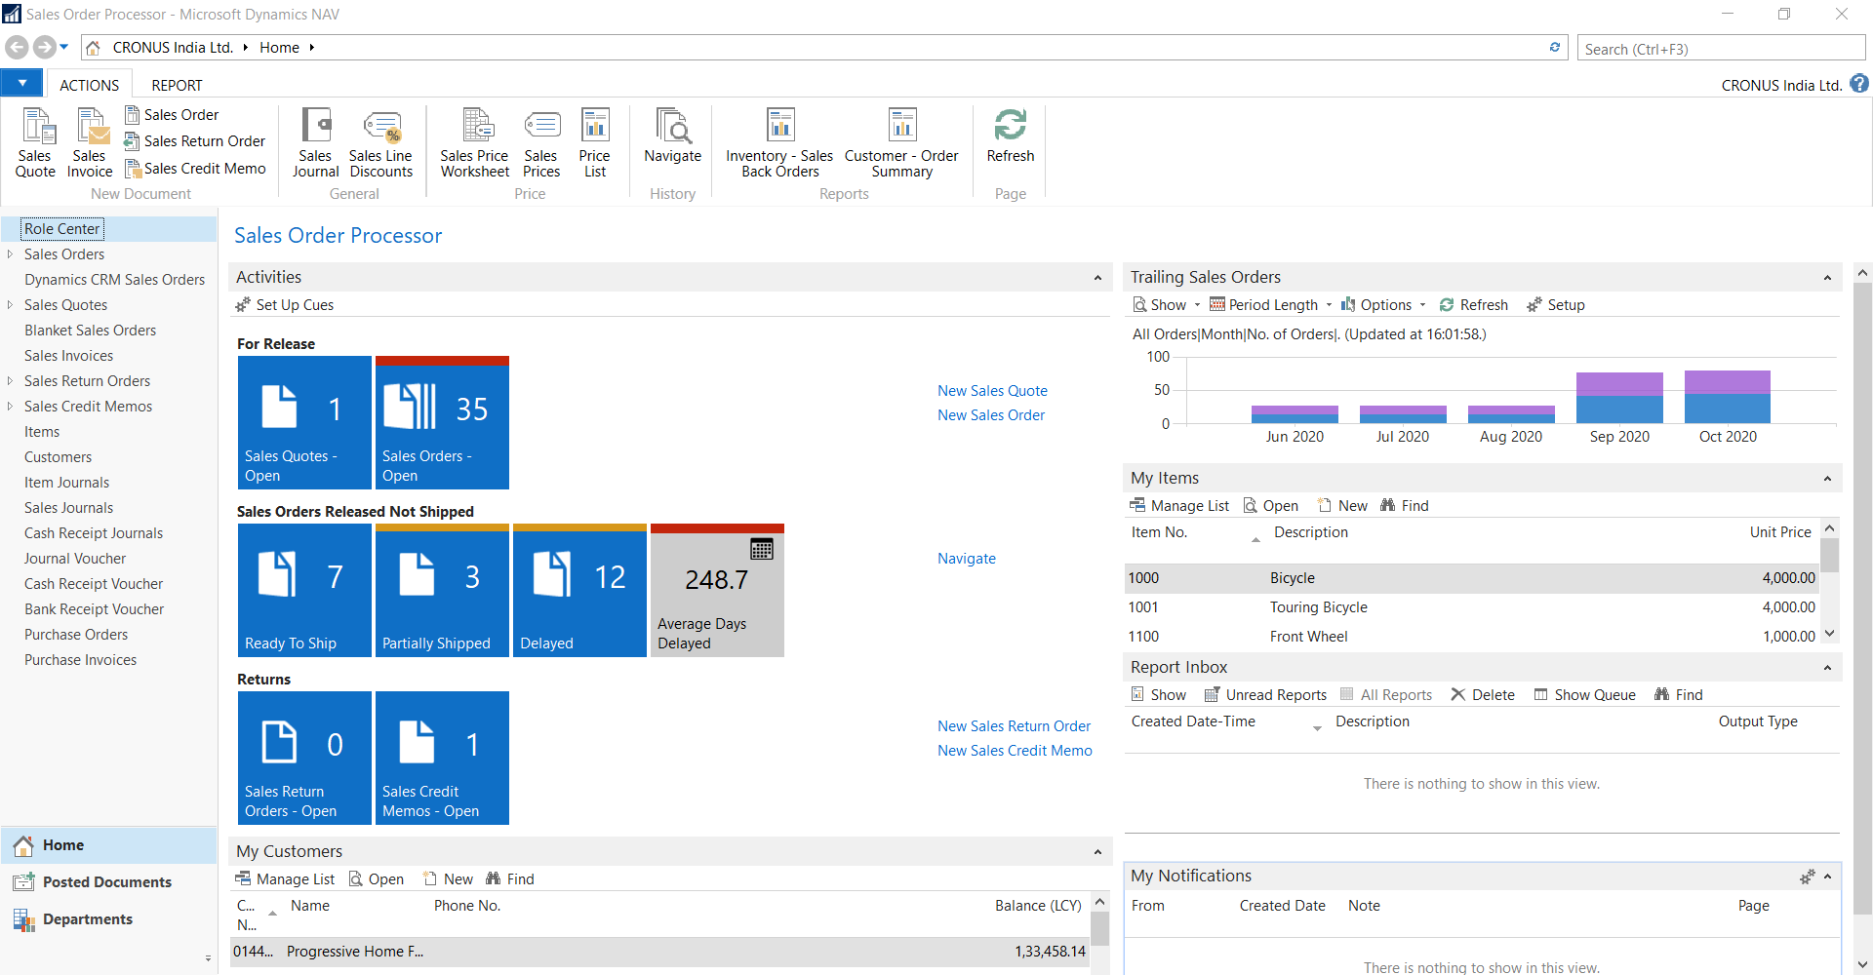Click the New Sales Order link
The width and height of the screenshot is (1873, 975).
(x=991, y=415)
